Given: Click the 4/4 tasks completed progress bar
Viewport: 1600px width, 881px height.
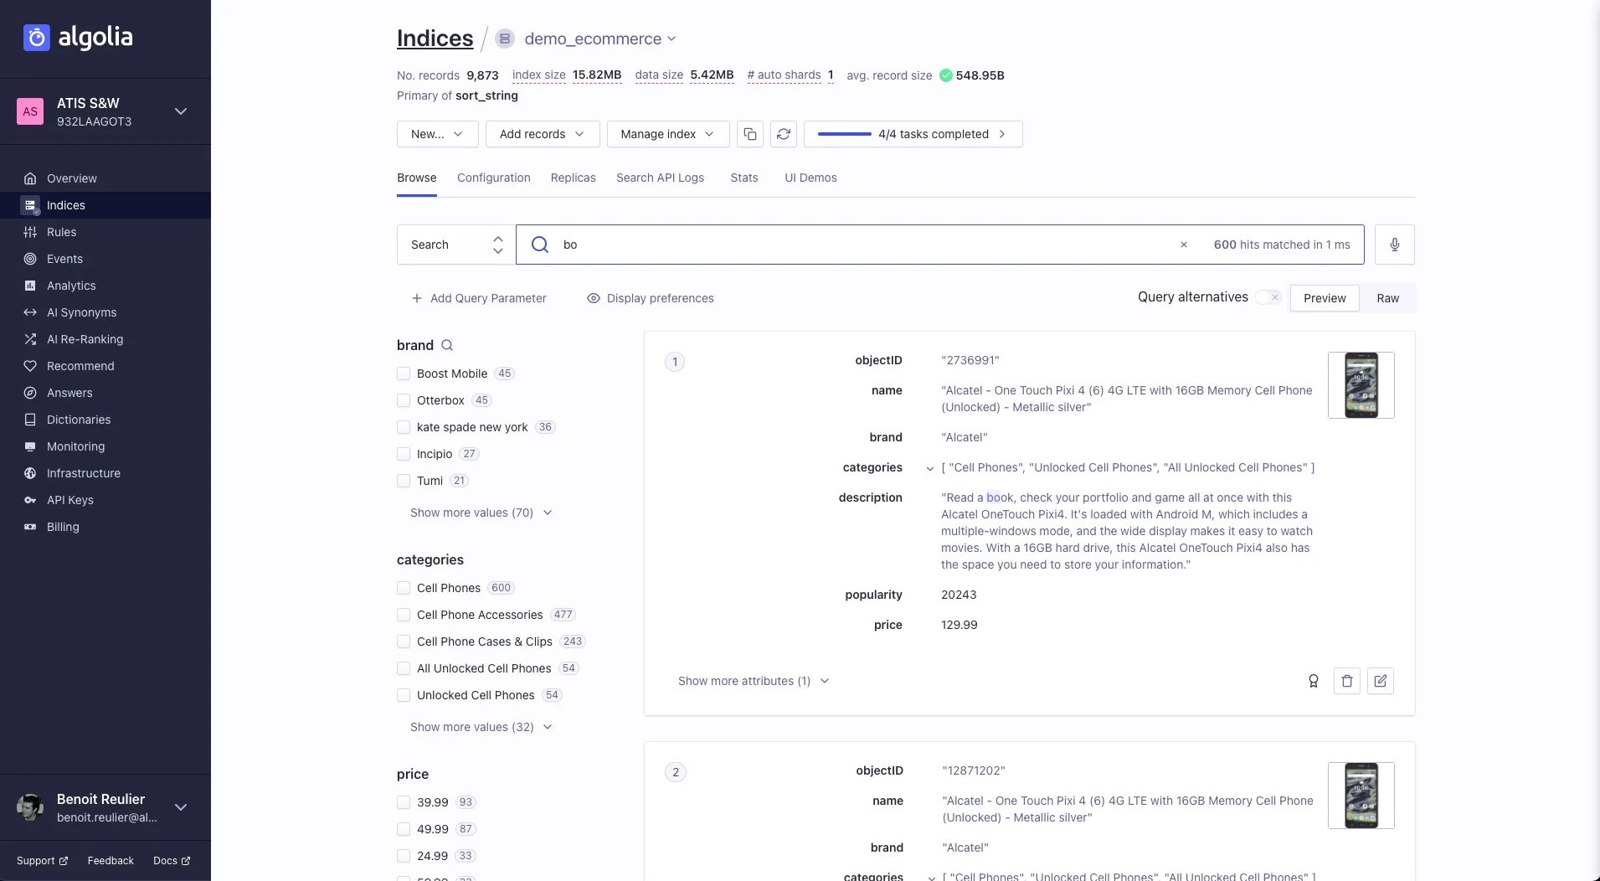Looking at the screenshot, I should point(914,134).
